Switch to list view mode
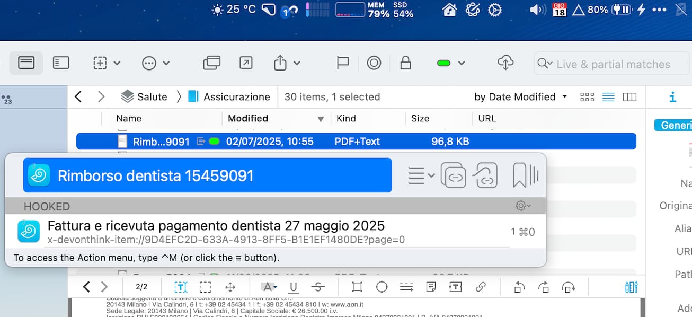 608,97
